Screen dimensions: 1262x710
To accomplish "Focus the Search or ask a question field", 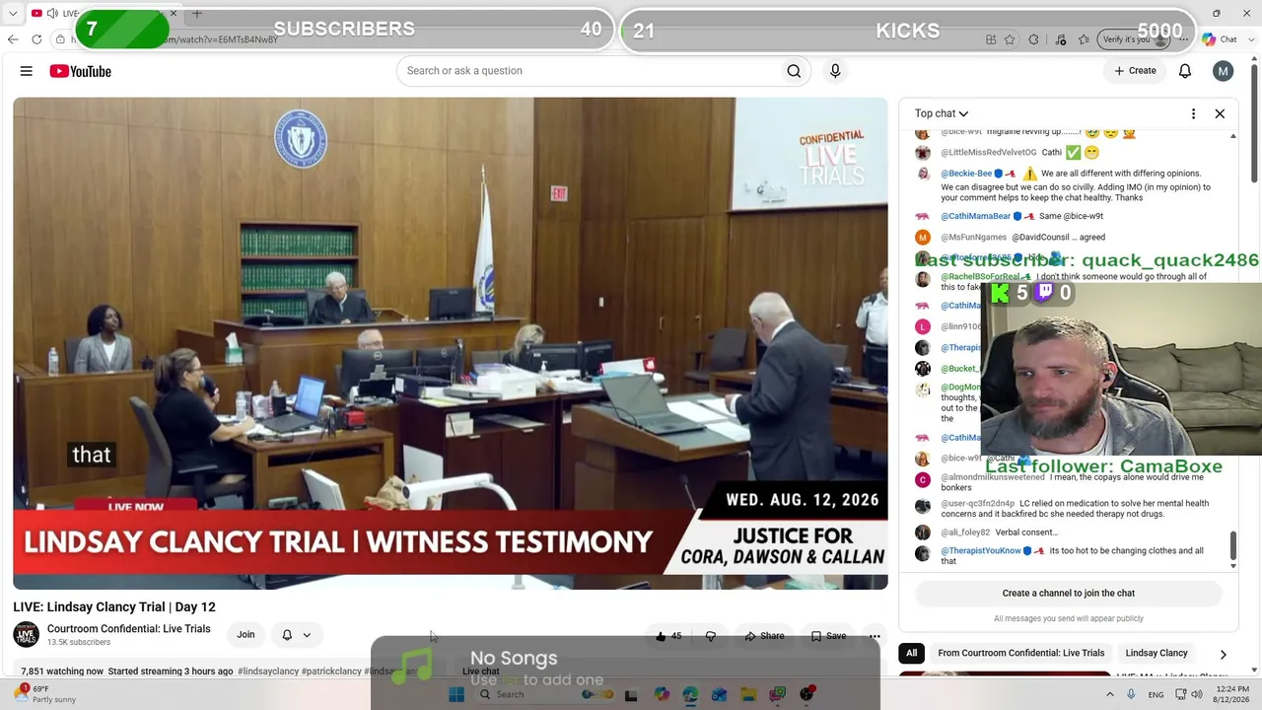I will 588,71.
